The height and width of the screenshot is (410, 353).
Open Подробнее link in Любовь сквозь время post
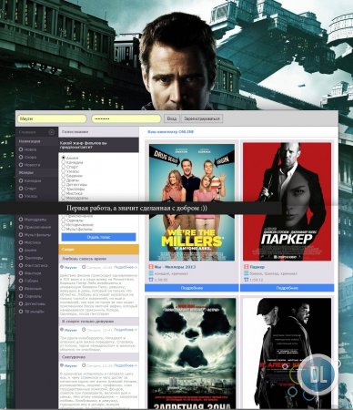click(126, 267)
